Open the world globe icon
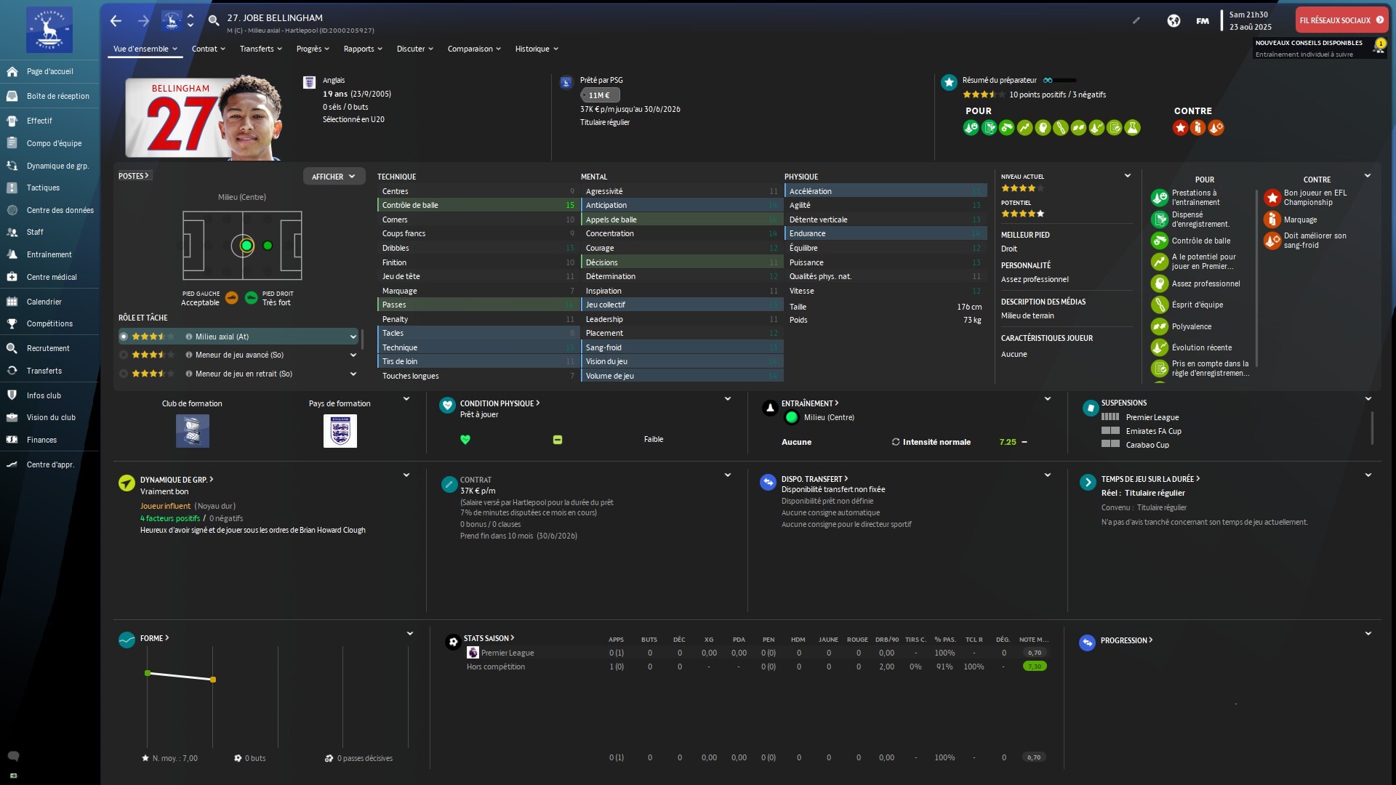1396x785 pixels. click(1174, 20)
